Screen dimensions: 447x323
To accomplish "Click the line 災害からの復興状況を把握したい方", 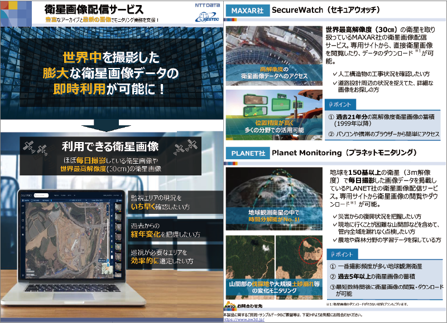I will pyautogui.click(x=377, y=216).
